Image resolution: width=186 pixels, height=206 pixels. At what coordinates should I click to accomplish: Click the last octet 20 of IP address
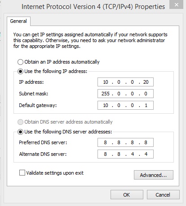point(146,82)
